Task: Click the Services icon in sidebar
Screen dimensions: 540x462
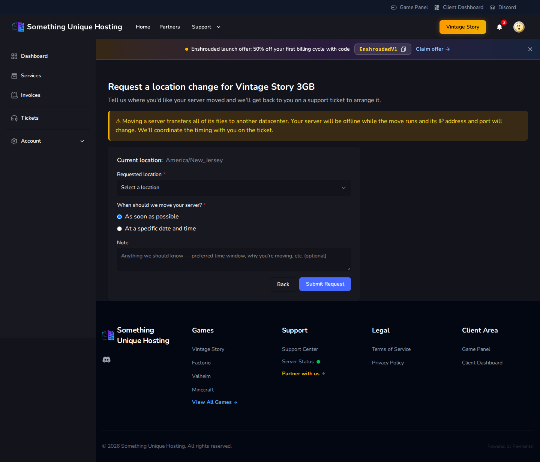Action: (14, 76)
